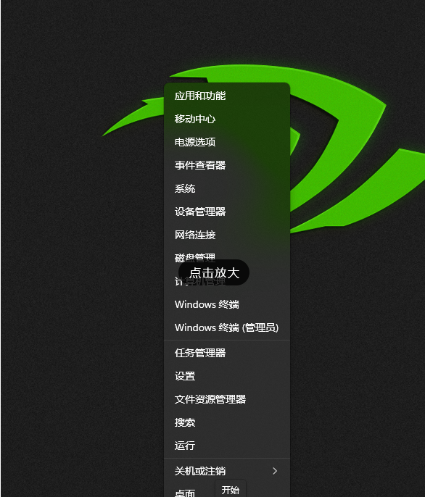Image resolution: width=425 pixels, height=497 pixels.
Task: Launch Windows 终端
Action: [x=227, y=304]
